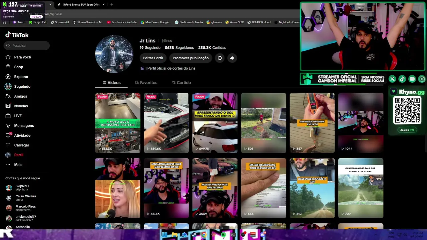
Task: Open the Lins Junior - YouTube bookmark
Action: tap(122, 22)
